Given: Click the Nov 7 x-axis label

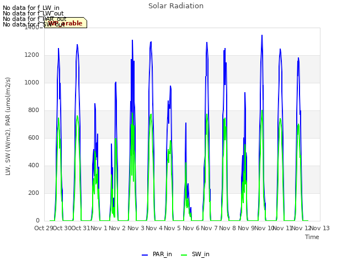Looking at the screenshot, I should point(209,228).
